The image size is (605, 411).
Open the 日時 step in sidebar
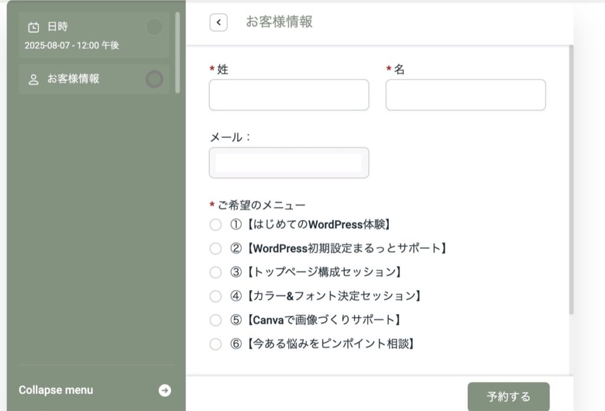(x=94, y=35)
